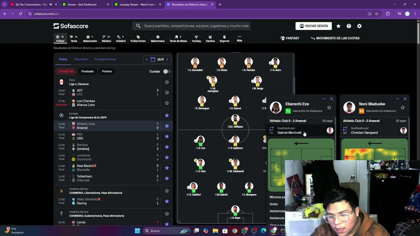
Task: Open the Tenis de Mesa category
Action: point(178,39)
